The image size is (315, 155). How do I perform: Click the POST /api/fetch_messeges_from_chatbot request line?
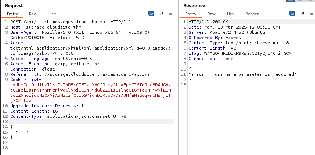(71, 22)
